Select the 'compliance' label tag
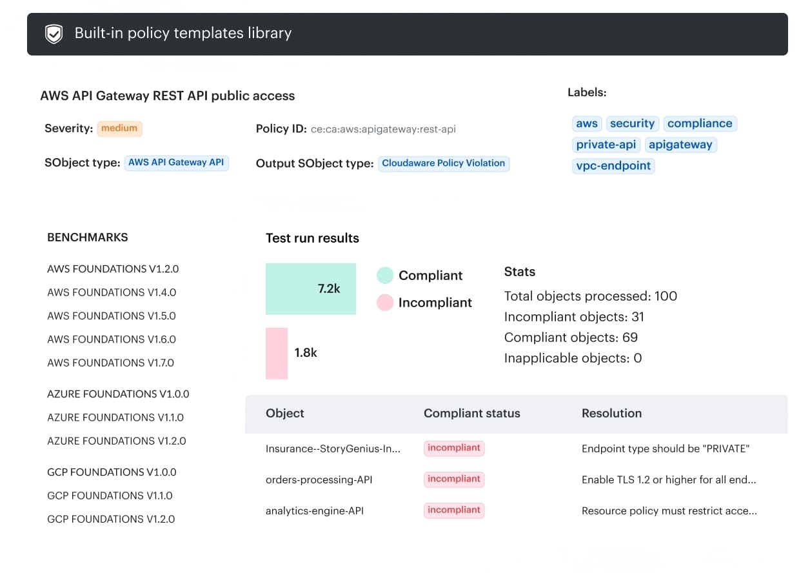Viewport: 810px width, 573px height. pyautogui.click(x=700, y=123)
